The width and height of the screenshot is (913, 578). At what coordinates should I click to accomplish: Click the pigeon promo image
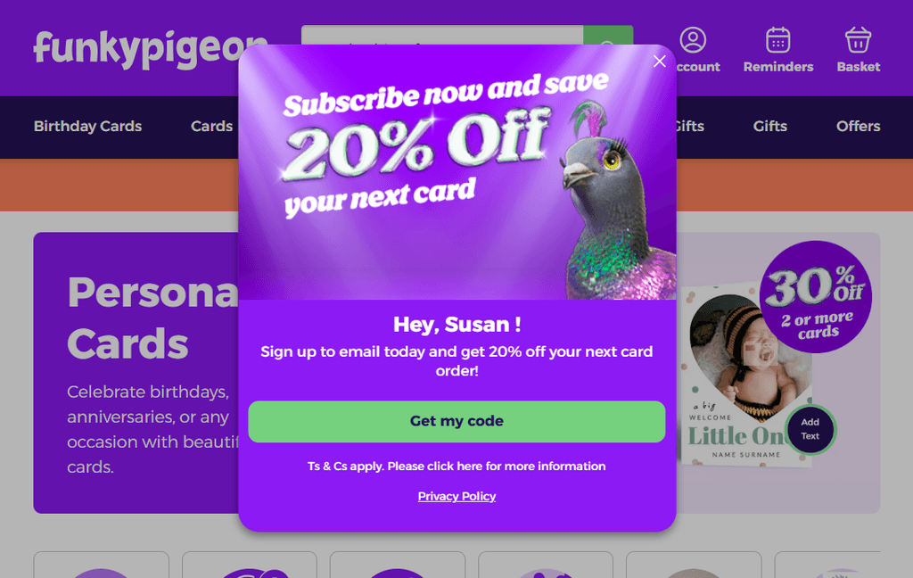pyautogui.click(x=457, y=172)
